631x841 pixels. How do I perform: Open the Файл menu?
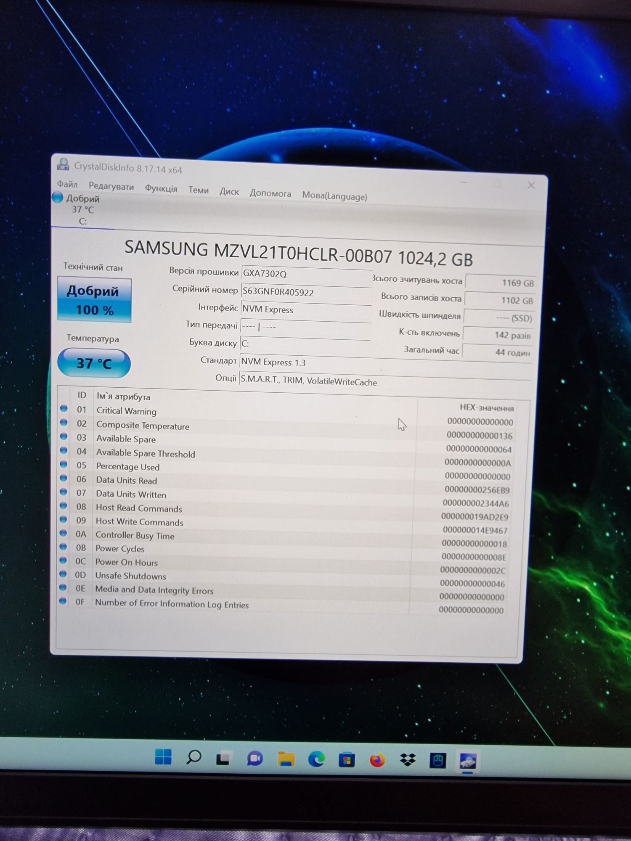[x=67, y=184]
